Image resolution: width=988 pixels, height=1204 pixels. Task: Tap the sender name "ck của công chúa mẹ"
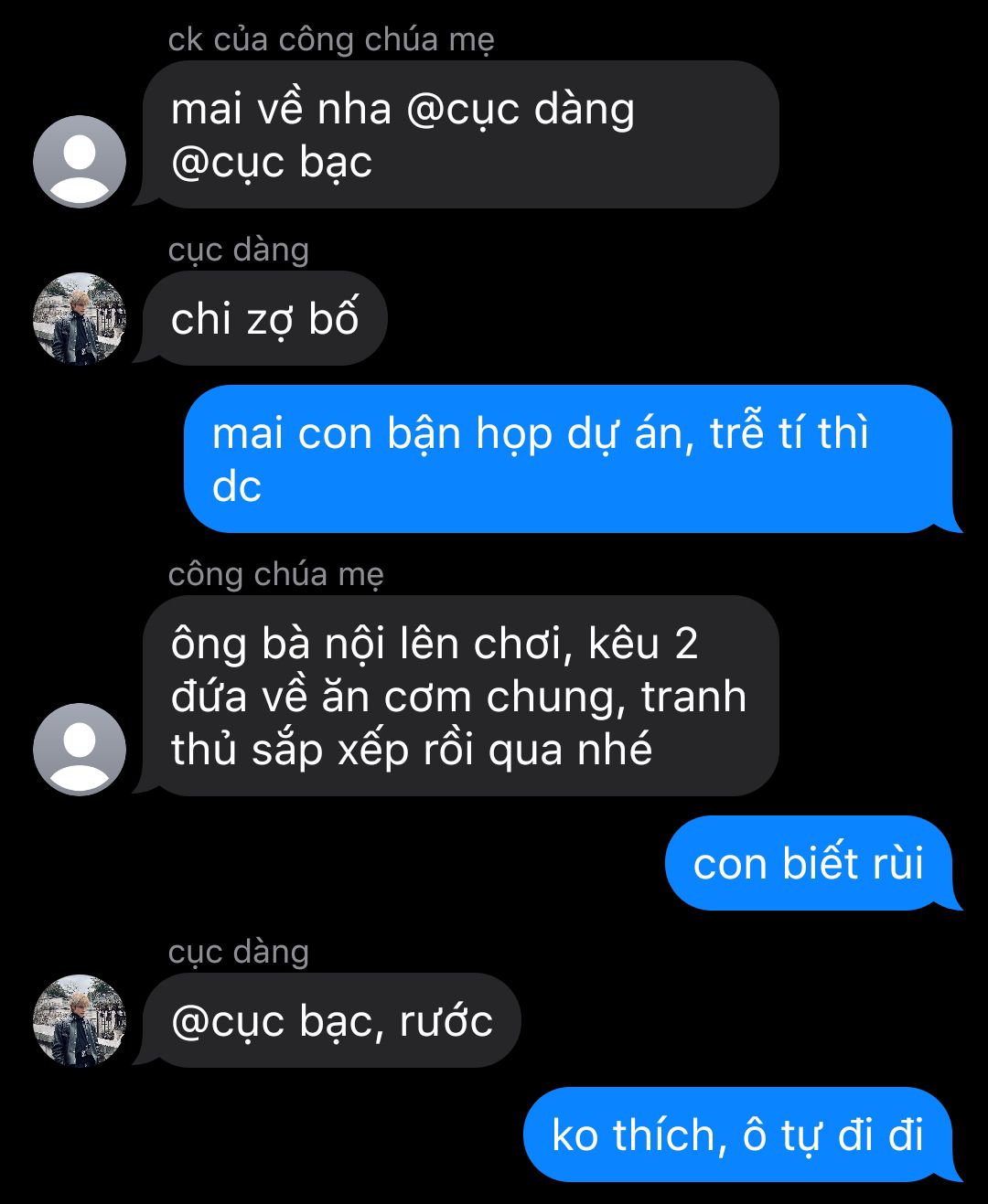(x=331, y=40)
